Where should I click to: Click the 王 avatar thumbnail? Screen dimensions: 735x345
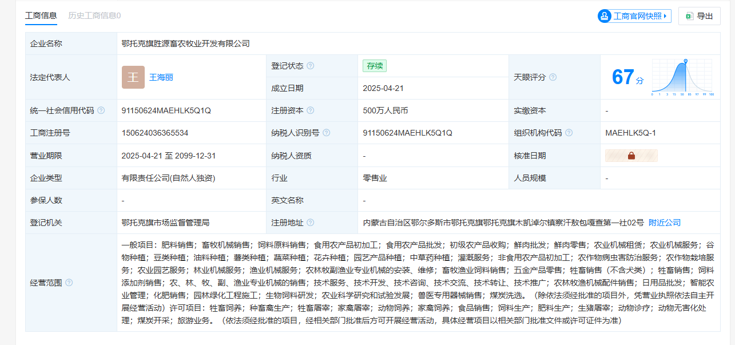[133, 77]
